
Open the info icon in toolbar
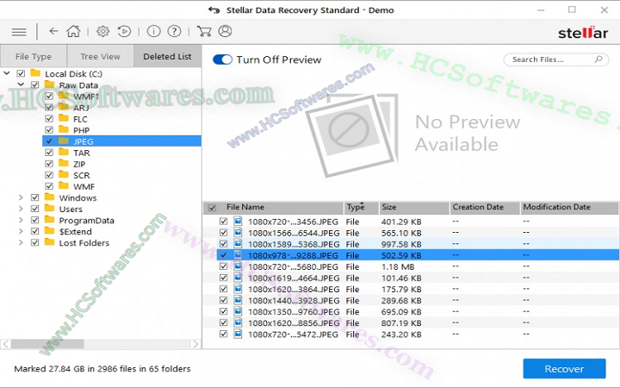point(153,31)
